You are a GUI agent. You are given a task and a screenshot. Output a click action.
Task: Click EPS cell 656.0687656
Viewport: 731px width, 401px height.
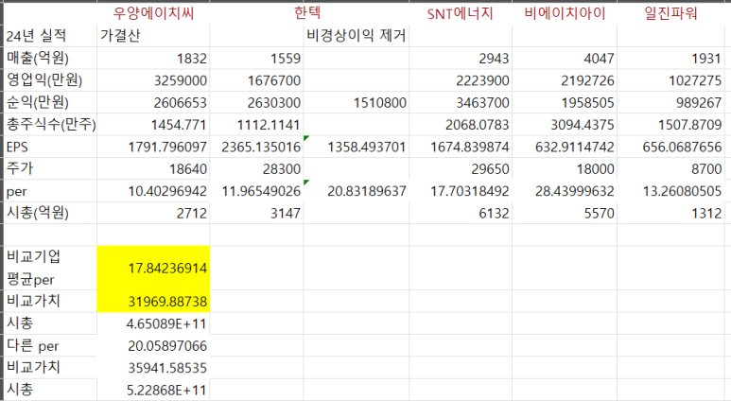(670, 147)
